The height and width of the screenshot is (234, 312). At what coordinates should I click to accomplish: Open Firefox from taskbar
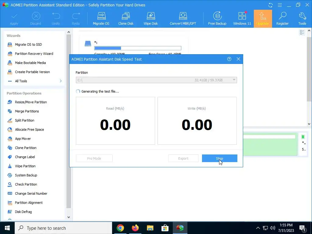(x=135, y=228)
